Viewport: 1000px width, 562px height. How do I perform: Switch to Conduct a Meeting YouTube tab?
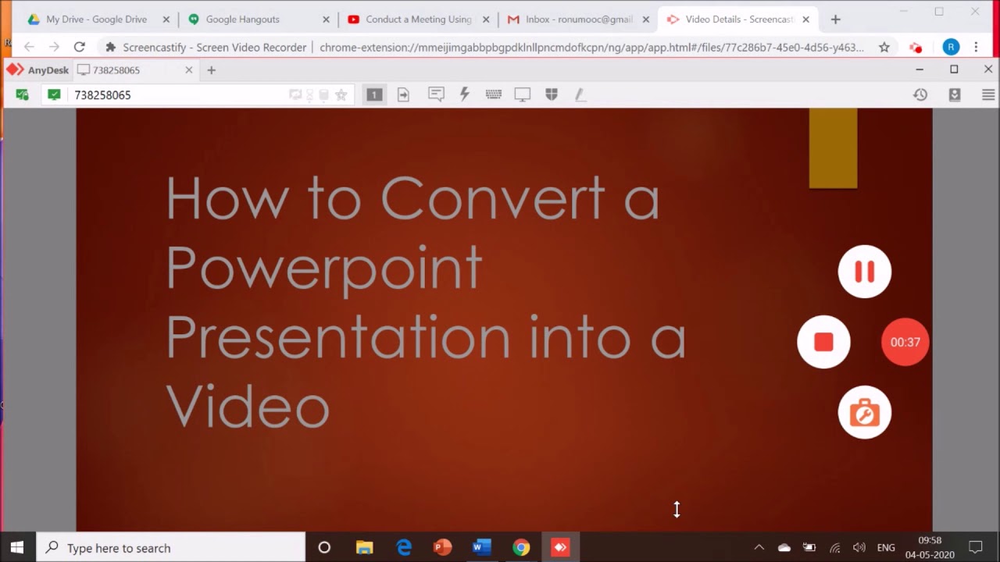click(x=419, y=20)
